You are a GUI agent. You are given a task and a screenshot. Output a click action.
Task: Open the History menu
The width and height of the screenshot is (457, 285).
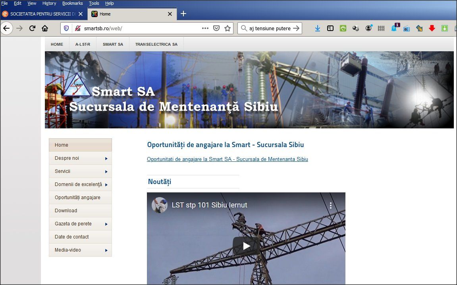pos(49,3)
